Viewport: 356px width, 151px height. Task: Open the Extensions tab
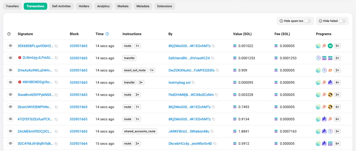click(x=165, y=6)
